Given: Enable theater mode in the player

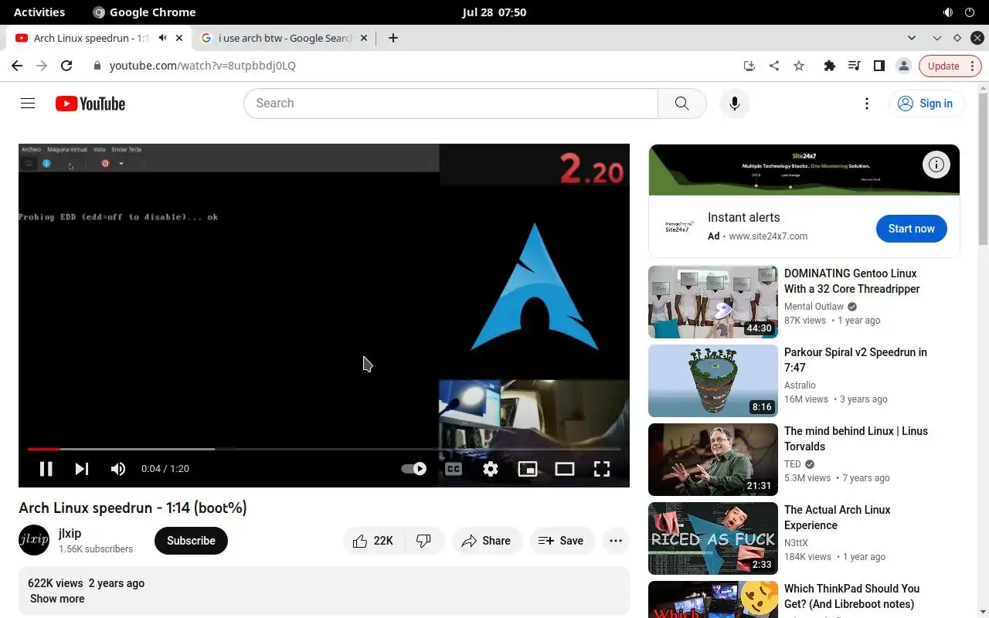Looking at the screenshot, I should pyautogui.click(x=565, y=469).
